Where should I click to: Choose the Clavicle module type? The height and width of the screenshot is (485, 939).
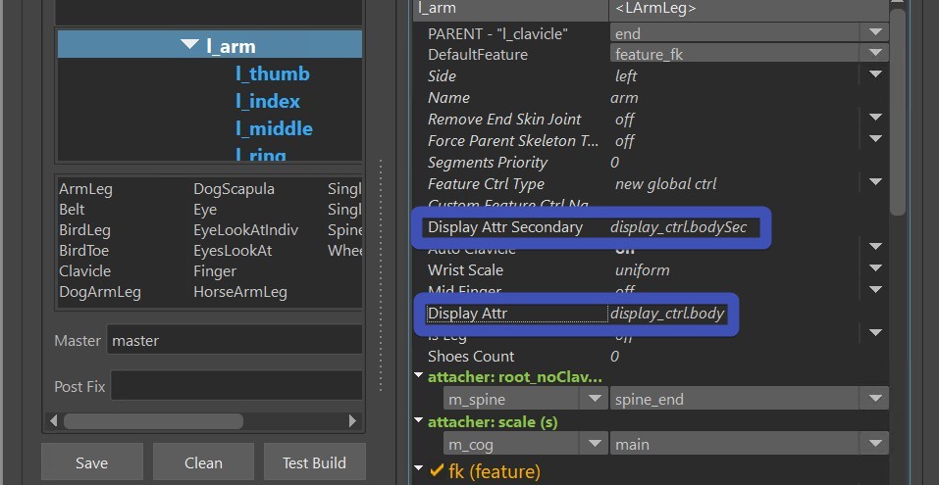(85, 270)
